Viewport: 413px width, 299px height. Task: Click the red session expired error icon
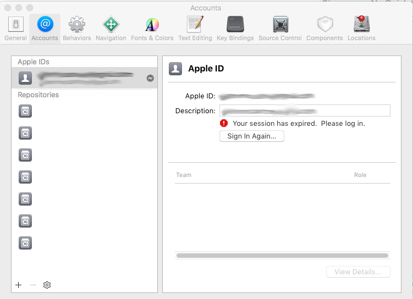224,123
